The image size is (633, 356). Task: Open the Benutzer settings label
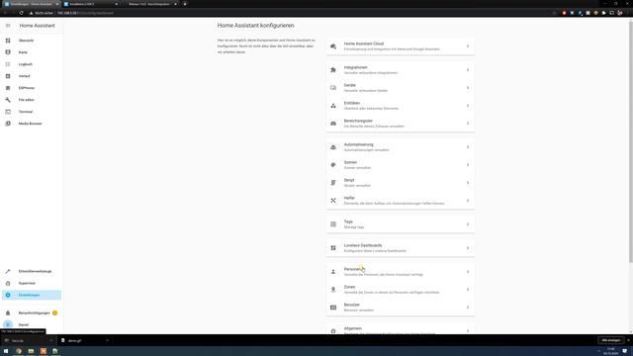pyautogui.click(x=351, y=305)
